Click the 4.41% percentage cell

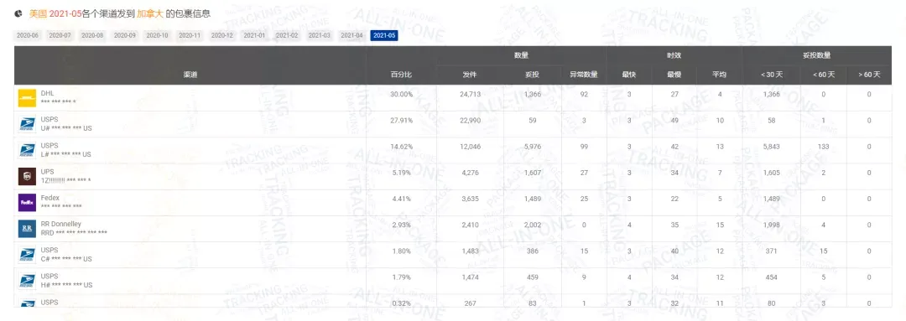[x=402, y=199]
